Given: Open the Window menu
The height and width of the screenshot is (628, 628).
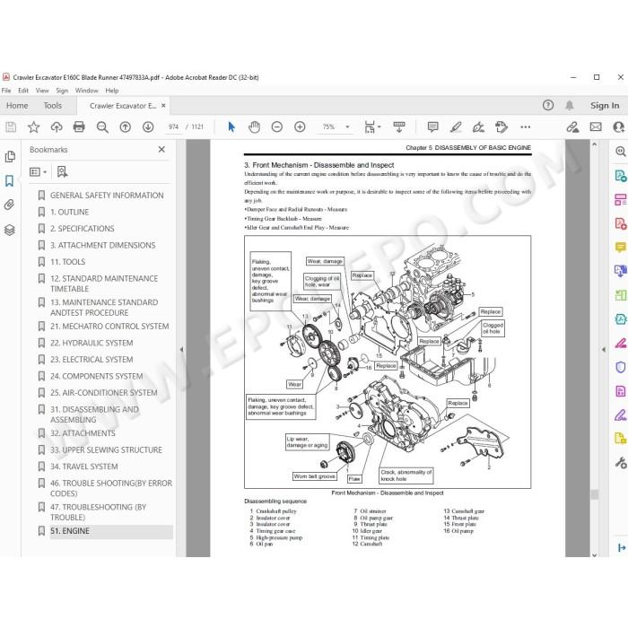Looking at the screenshot, I should [x=86, y=91].
